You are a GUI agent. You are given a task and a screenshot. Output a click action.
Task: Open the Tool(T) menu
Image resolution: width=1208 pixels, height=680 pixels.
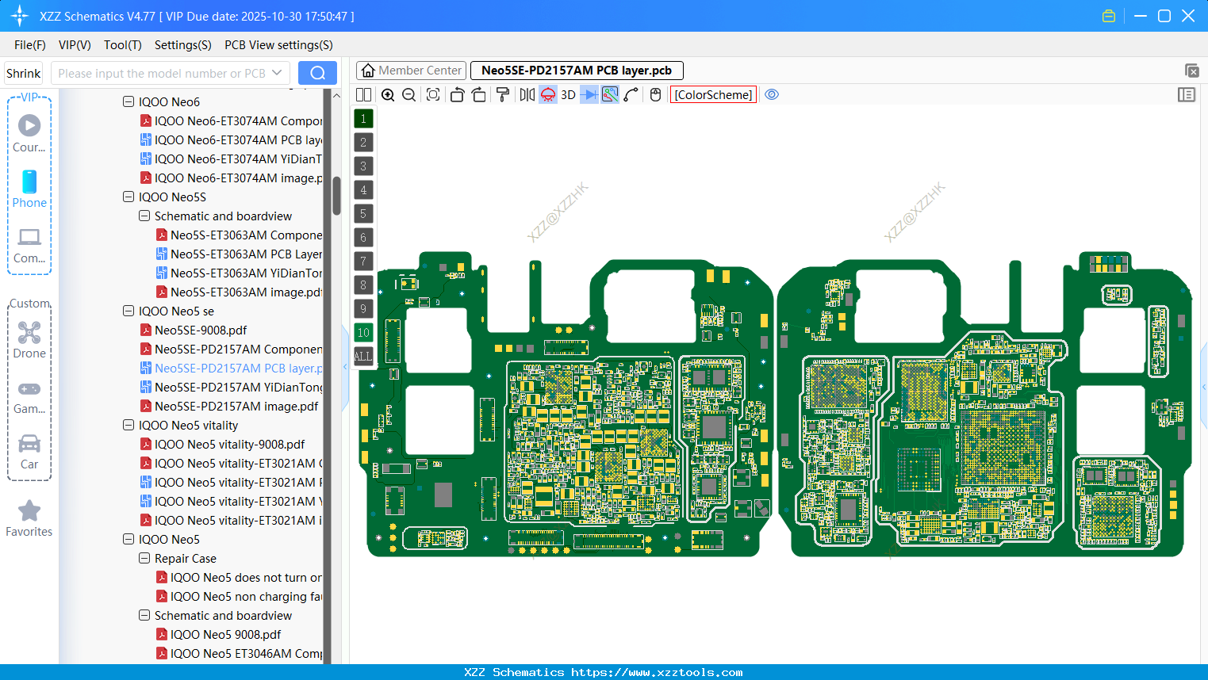(x=122, y=45)
